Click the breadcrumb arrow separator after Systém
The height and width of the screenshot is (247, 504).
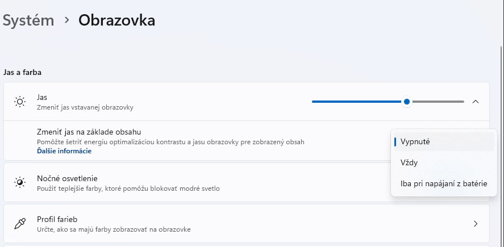click(x=66, y=20)
